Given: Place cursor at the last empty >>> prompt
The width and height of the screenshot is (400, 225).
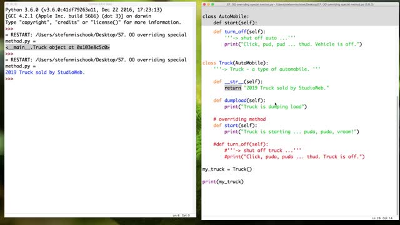Looking at the screenshot, I should 9,79.
